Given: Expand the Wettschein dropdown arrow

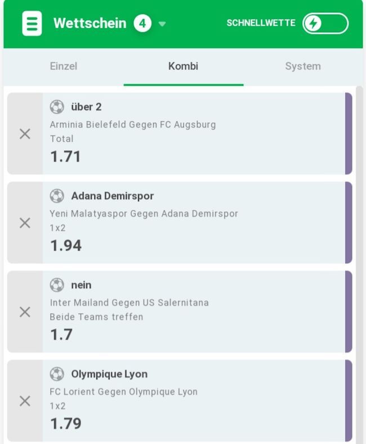Looking at the screenshot, I should (162, 24).
